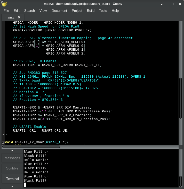Click the editor's horizontal scrollbar thumb
The width and height of the screenshot is (184, 189).
pyautogui.click(x=31, y=147)
